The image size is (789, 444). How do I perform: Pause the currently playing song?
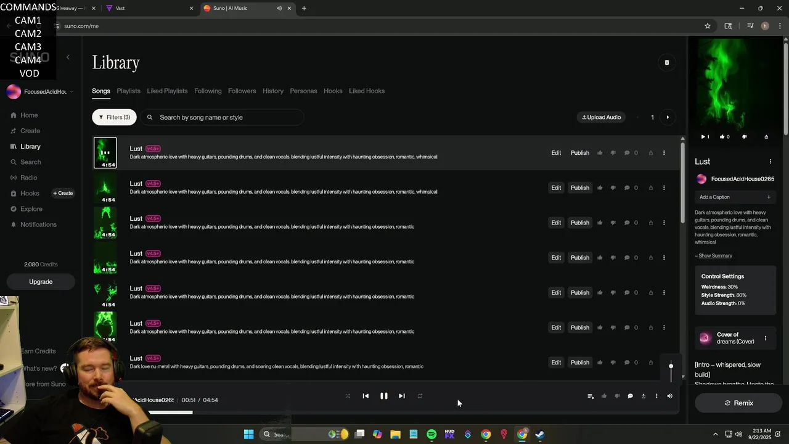[x=383, y=396]
